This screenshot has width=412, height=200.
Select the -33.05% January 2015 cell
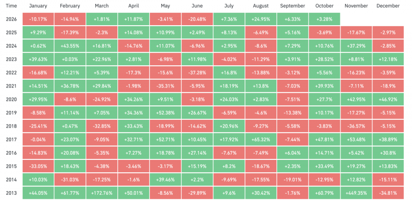38,166
